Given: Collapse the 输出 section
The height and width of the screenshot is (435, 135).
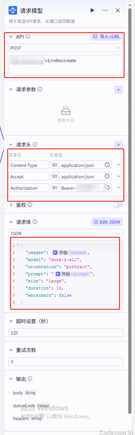Looking at the screenshot, I should pos(11,379).
